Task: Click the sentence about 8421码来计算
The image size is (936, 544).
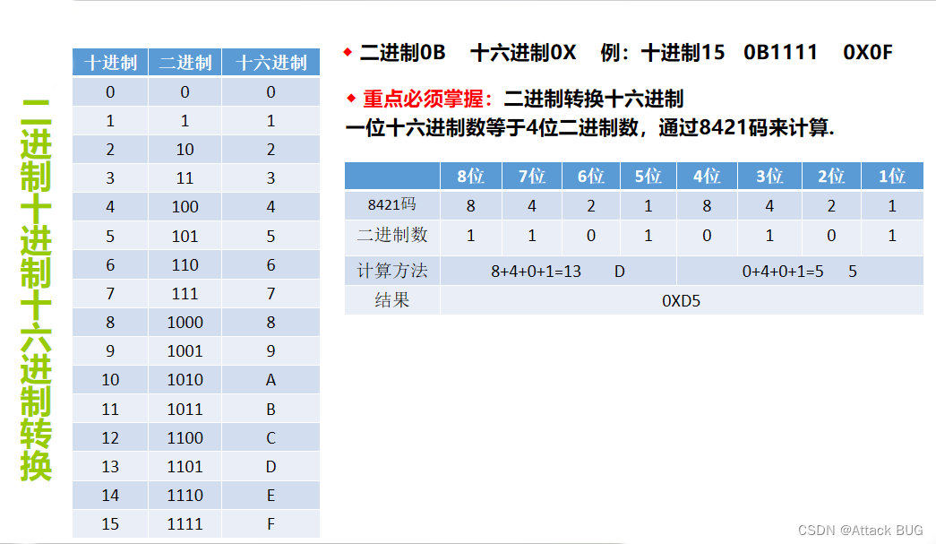Action: coord(589,127)
